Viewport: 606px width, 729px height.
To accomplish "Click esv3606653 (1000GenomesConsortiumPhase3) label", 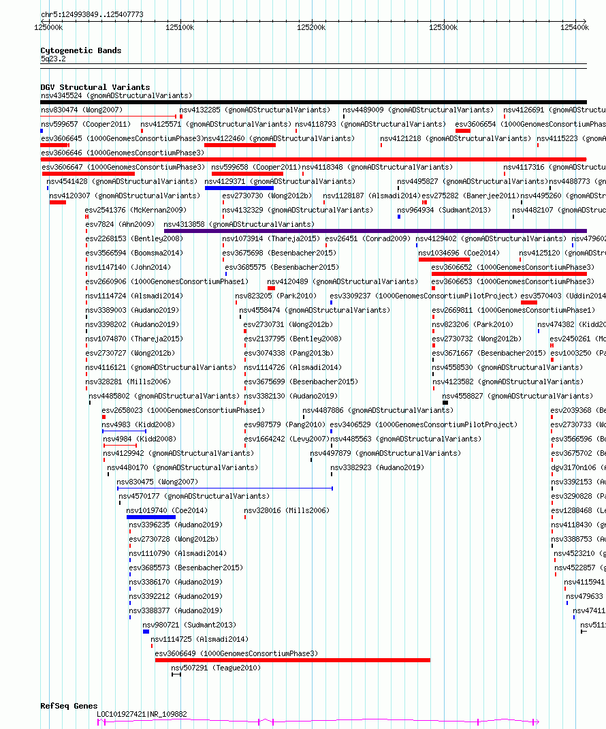I will 513,282.
